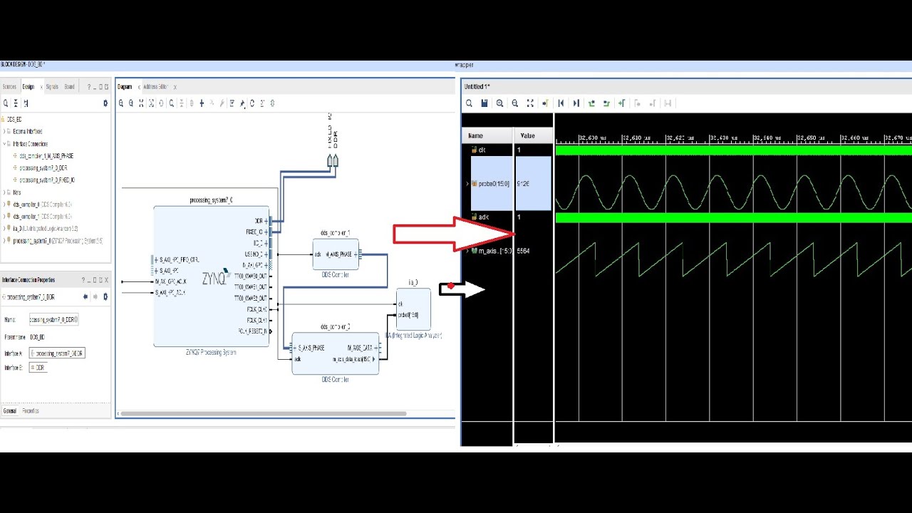Add marker to waveform
The width and height of the screenshot is (912, 513).
(x=621, y=103)
